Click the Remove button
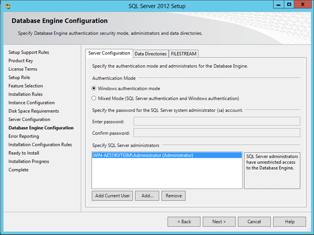314x235 pixels. point(174,196)
